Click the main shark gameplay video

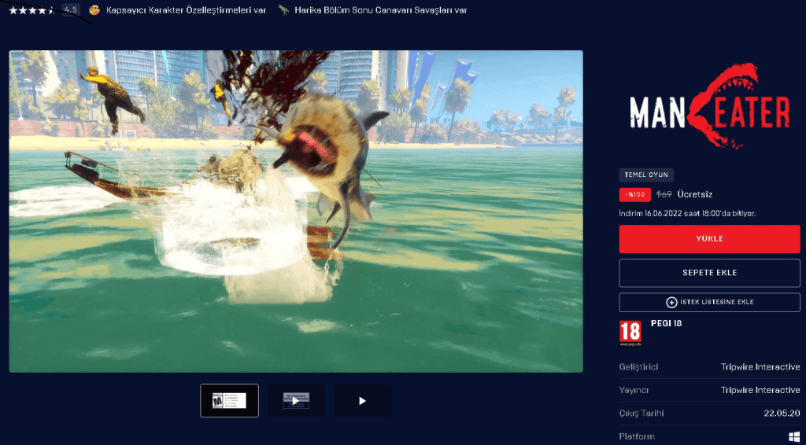(x=296, y=211)
